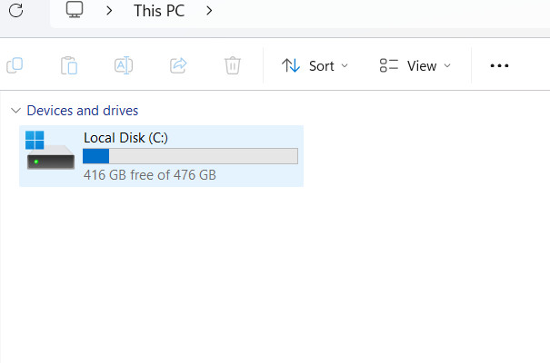This screenshot has height=363, width=550.
Task: Click the Rename icon
Action: (124, 65)
